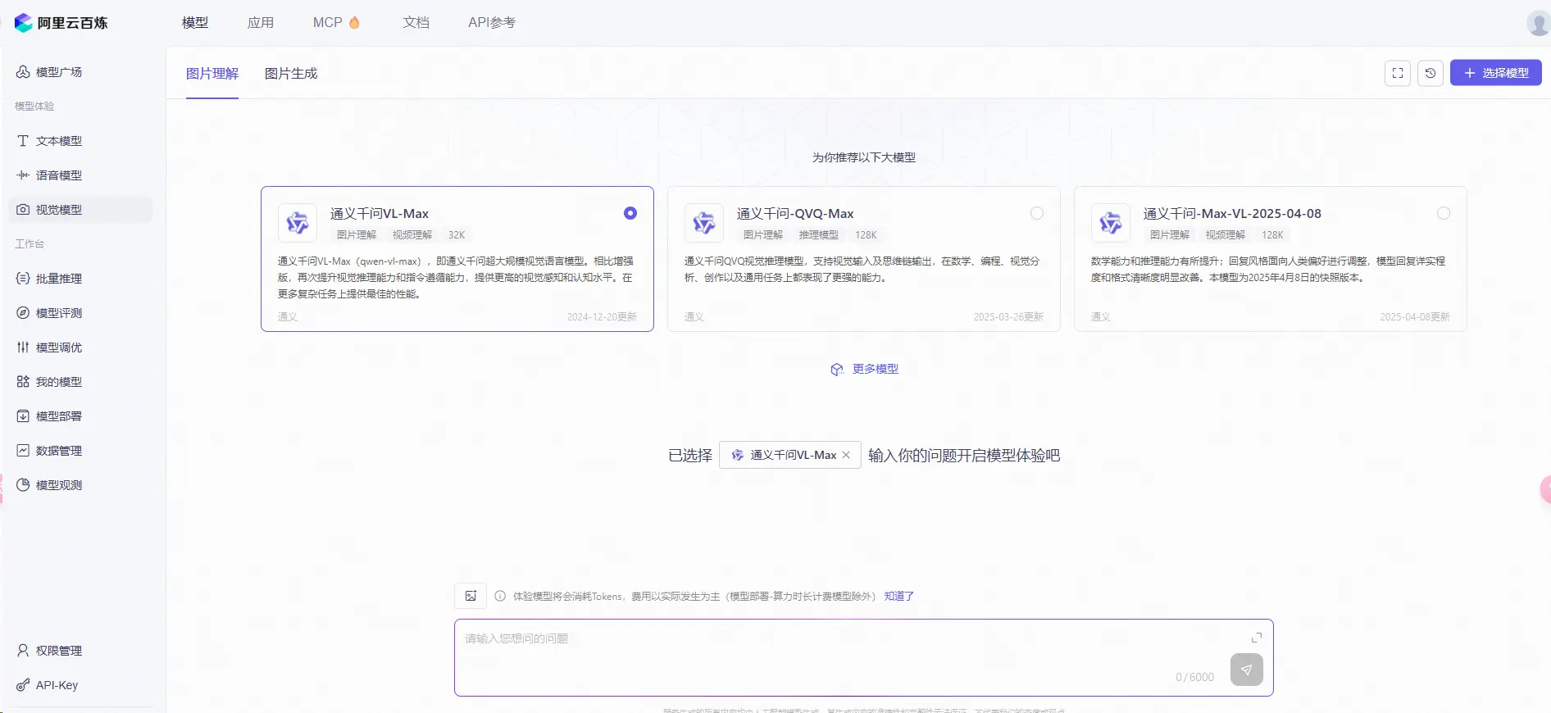Go to 应用 in the top navigation
Viewport: 1551px width, 713px height.
point(261,23)
